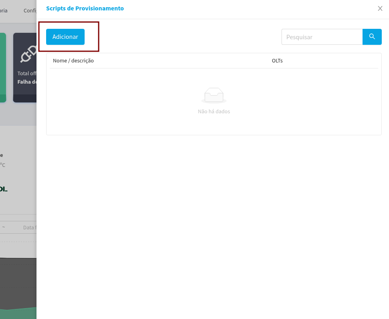389x319 pixels.
Task: Open the menu item ending in 'oria'
Action: pyautogui.click(x=4, y=11)
